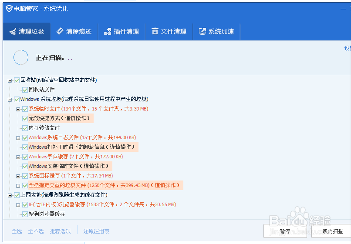This screenshot has height=244, width=351.
Task: Uncheck the Windows字体缓存 checkbox
Action: [25, 157]
